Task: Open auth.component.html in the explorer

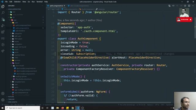Action: click(x=23, y=25)
